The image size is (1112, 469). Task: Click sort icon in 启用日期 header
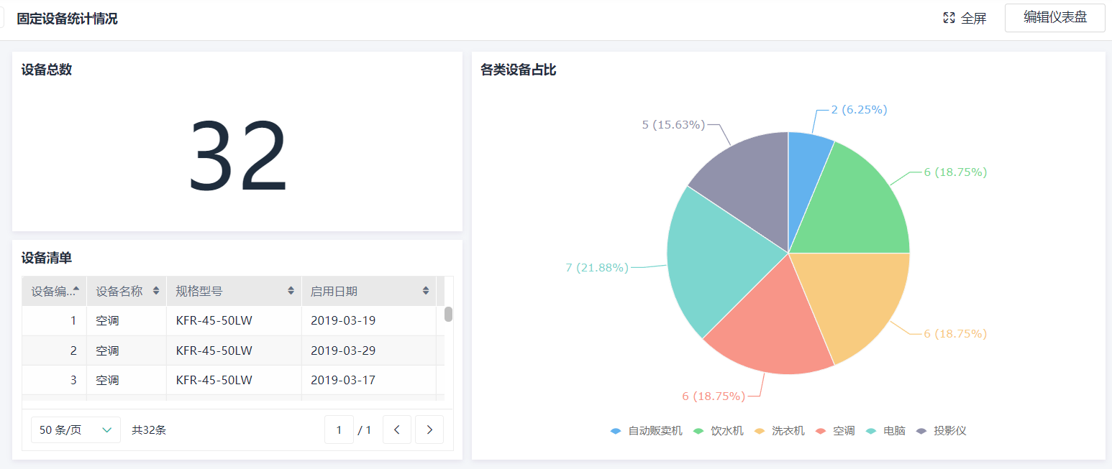pyautogui.click(x=426, y=291)
